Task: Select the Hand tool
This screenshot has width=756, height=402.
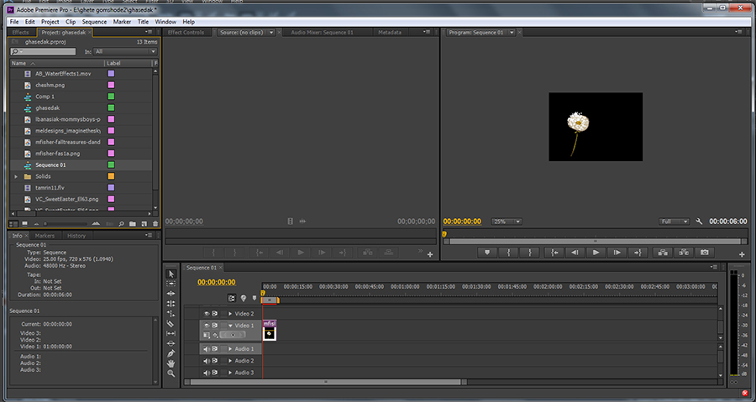Action: pos(171,363)
